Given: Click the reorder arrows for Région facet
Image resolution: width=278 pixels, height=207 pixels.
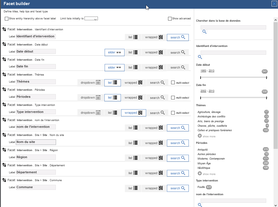Looking at the screenshot, I should click(4, 150).
